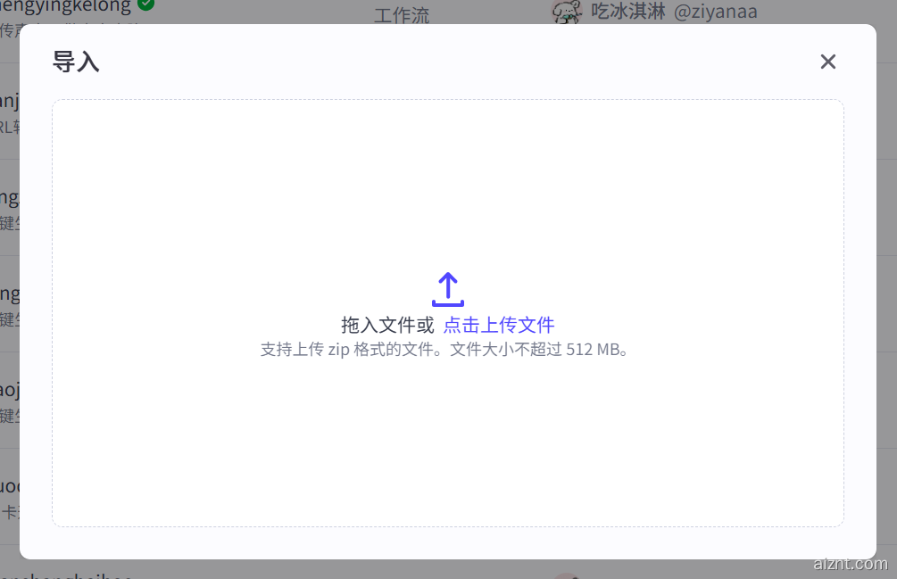Click the avatar beside 吃冰淇淋 in background
897x579 pixels.
point(567,12)
